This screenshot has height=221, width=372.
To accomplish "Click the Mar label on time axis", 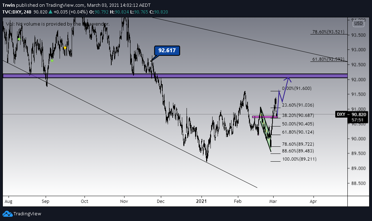I will click(273, 201).
